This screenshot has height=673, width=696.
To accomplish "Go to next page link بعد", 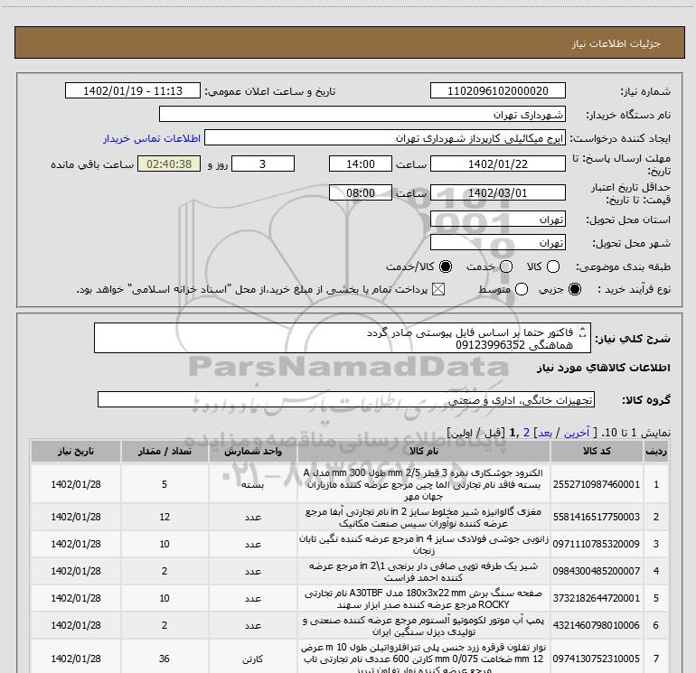I will (545, 433).
